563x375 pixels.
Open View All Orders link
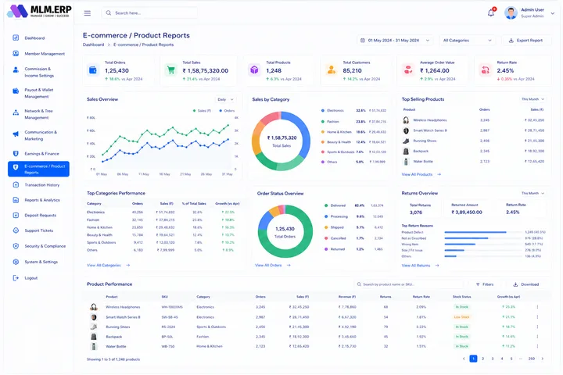[273, 265]
